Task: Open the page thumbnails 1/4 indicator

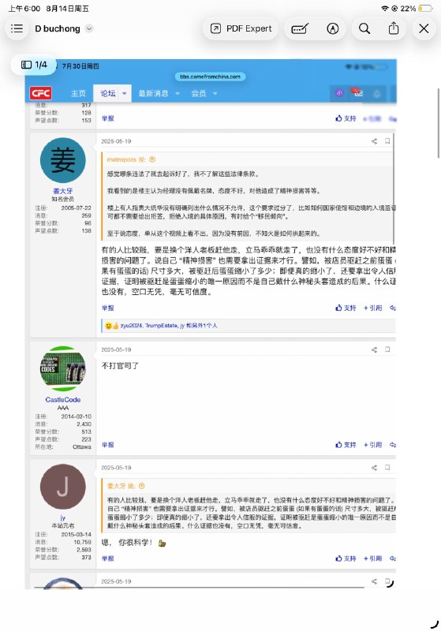Action: [34, 65]
